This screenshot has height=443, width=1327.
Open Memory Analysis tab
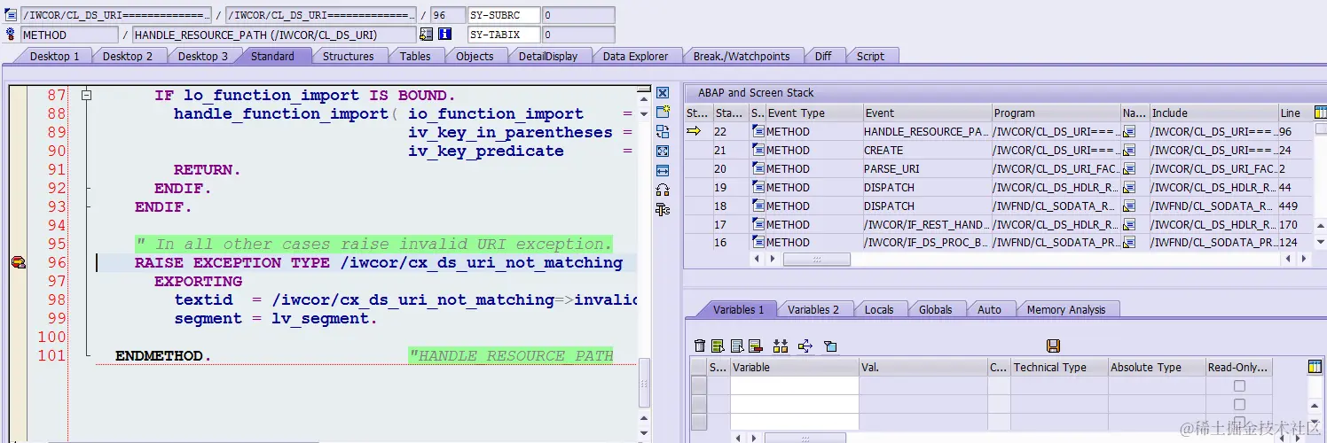coord(1066,309)
